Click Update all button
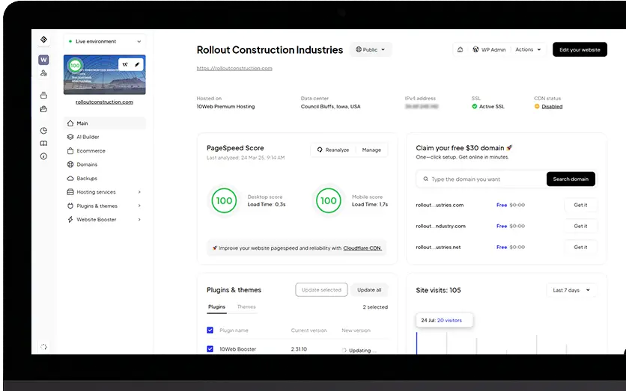Screen dimensions: 626x391 point(369,290)
